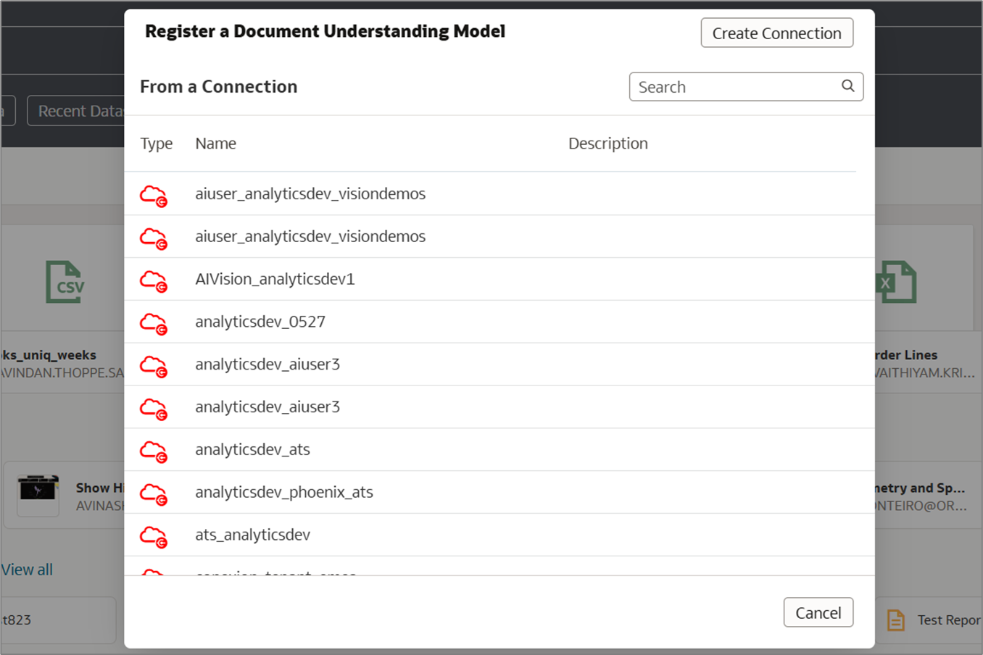Image resolution: width=983 pixels, height=655 pixels.
Task: Click the ats_analyticsdev connection cloud icon
Action: pyautogui.click(x=154, y=536)
